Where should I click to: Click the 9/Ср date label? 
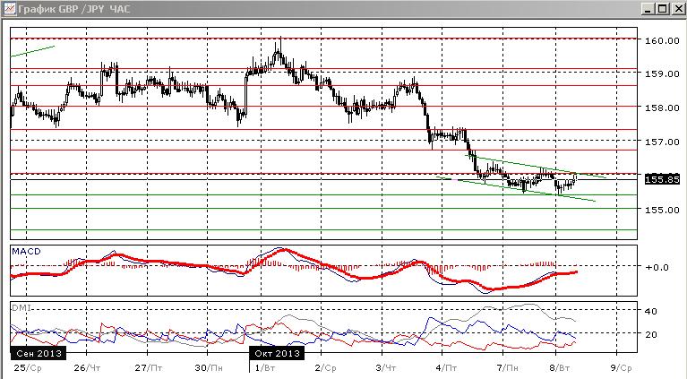(x=621, y=367)
